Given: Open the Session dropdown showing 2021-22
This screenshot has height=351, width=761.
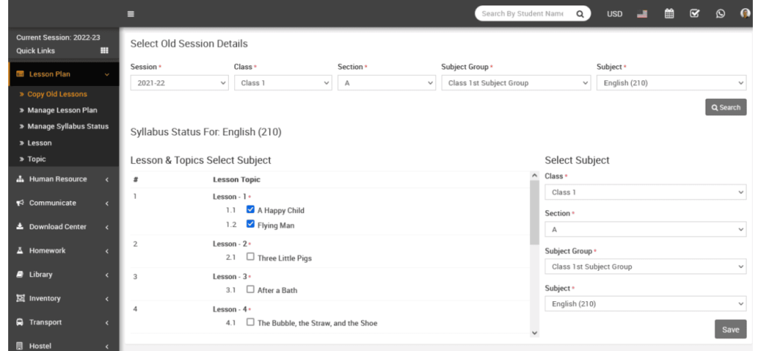Looking at the screenshot, I should click(179, 83).
